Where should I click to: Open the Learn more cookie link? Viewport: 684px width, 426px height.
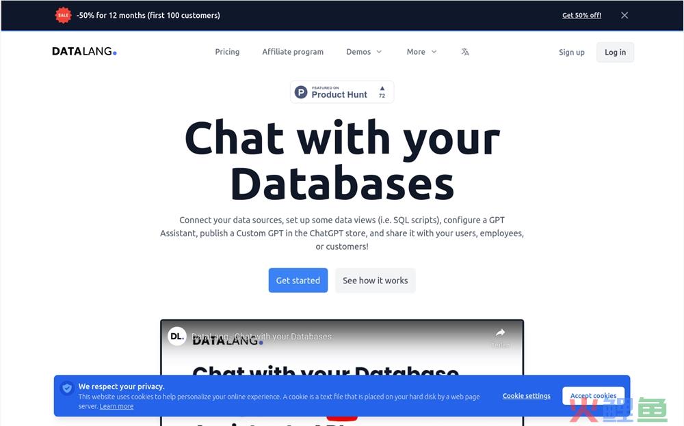[x=116, y=406]
